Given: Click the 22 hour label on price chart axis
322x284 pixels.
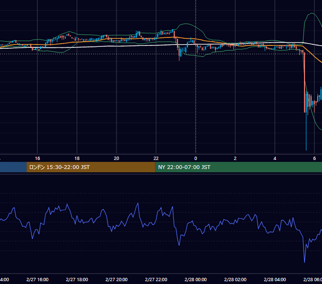Looking at the screenshot, I should [x=156, y=159].
